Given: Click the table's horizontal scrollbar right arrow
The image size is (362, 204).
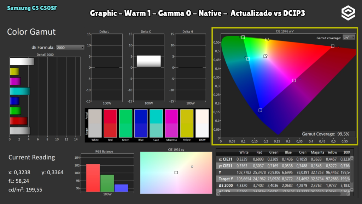Looking at the screenshot, I should coord(348,194).
